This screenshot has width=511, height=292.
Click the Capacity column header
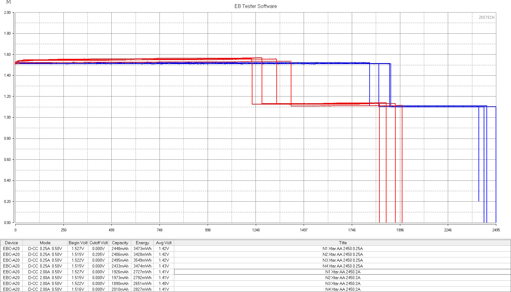[x=120, y=243]
